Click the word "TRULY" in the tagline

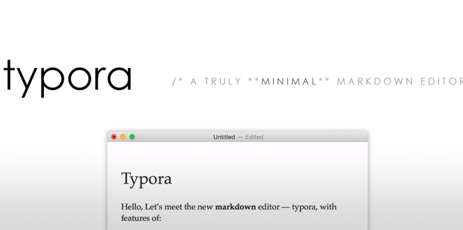coord(223,82)
